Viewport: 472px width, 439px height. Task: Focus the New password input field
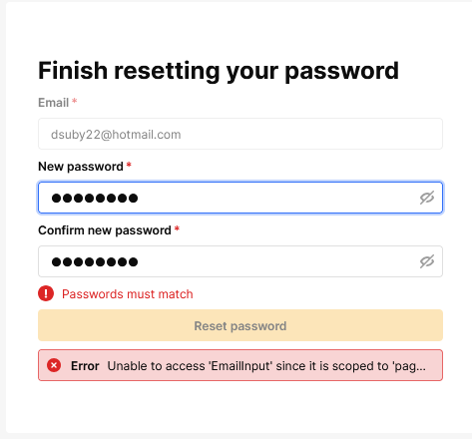point(240,198)
